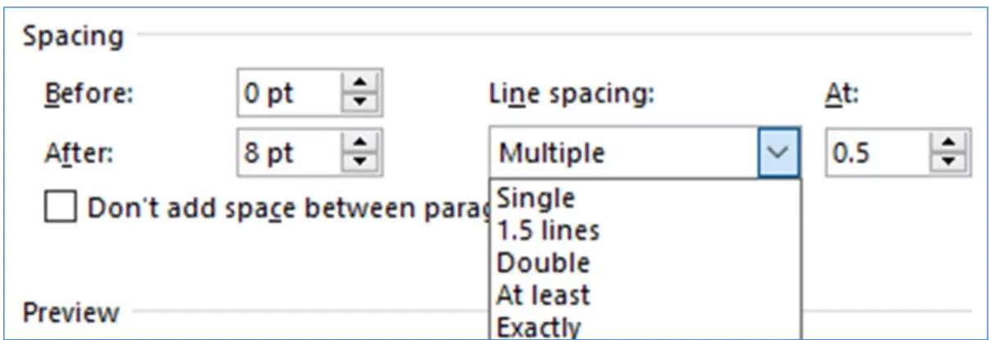Click the Line spacing label

(x=571, y=93)
